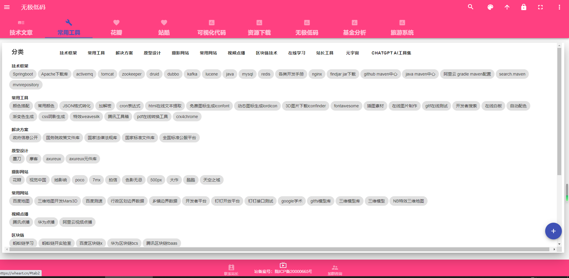Viewport: 569px width, 278px height.
Task: Open the three-dot more options menu
Action: tap(559, 7)
